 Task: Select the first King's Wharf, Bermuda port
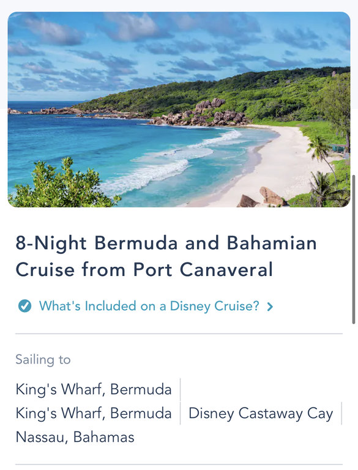94,389
